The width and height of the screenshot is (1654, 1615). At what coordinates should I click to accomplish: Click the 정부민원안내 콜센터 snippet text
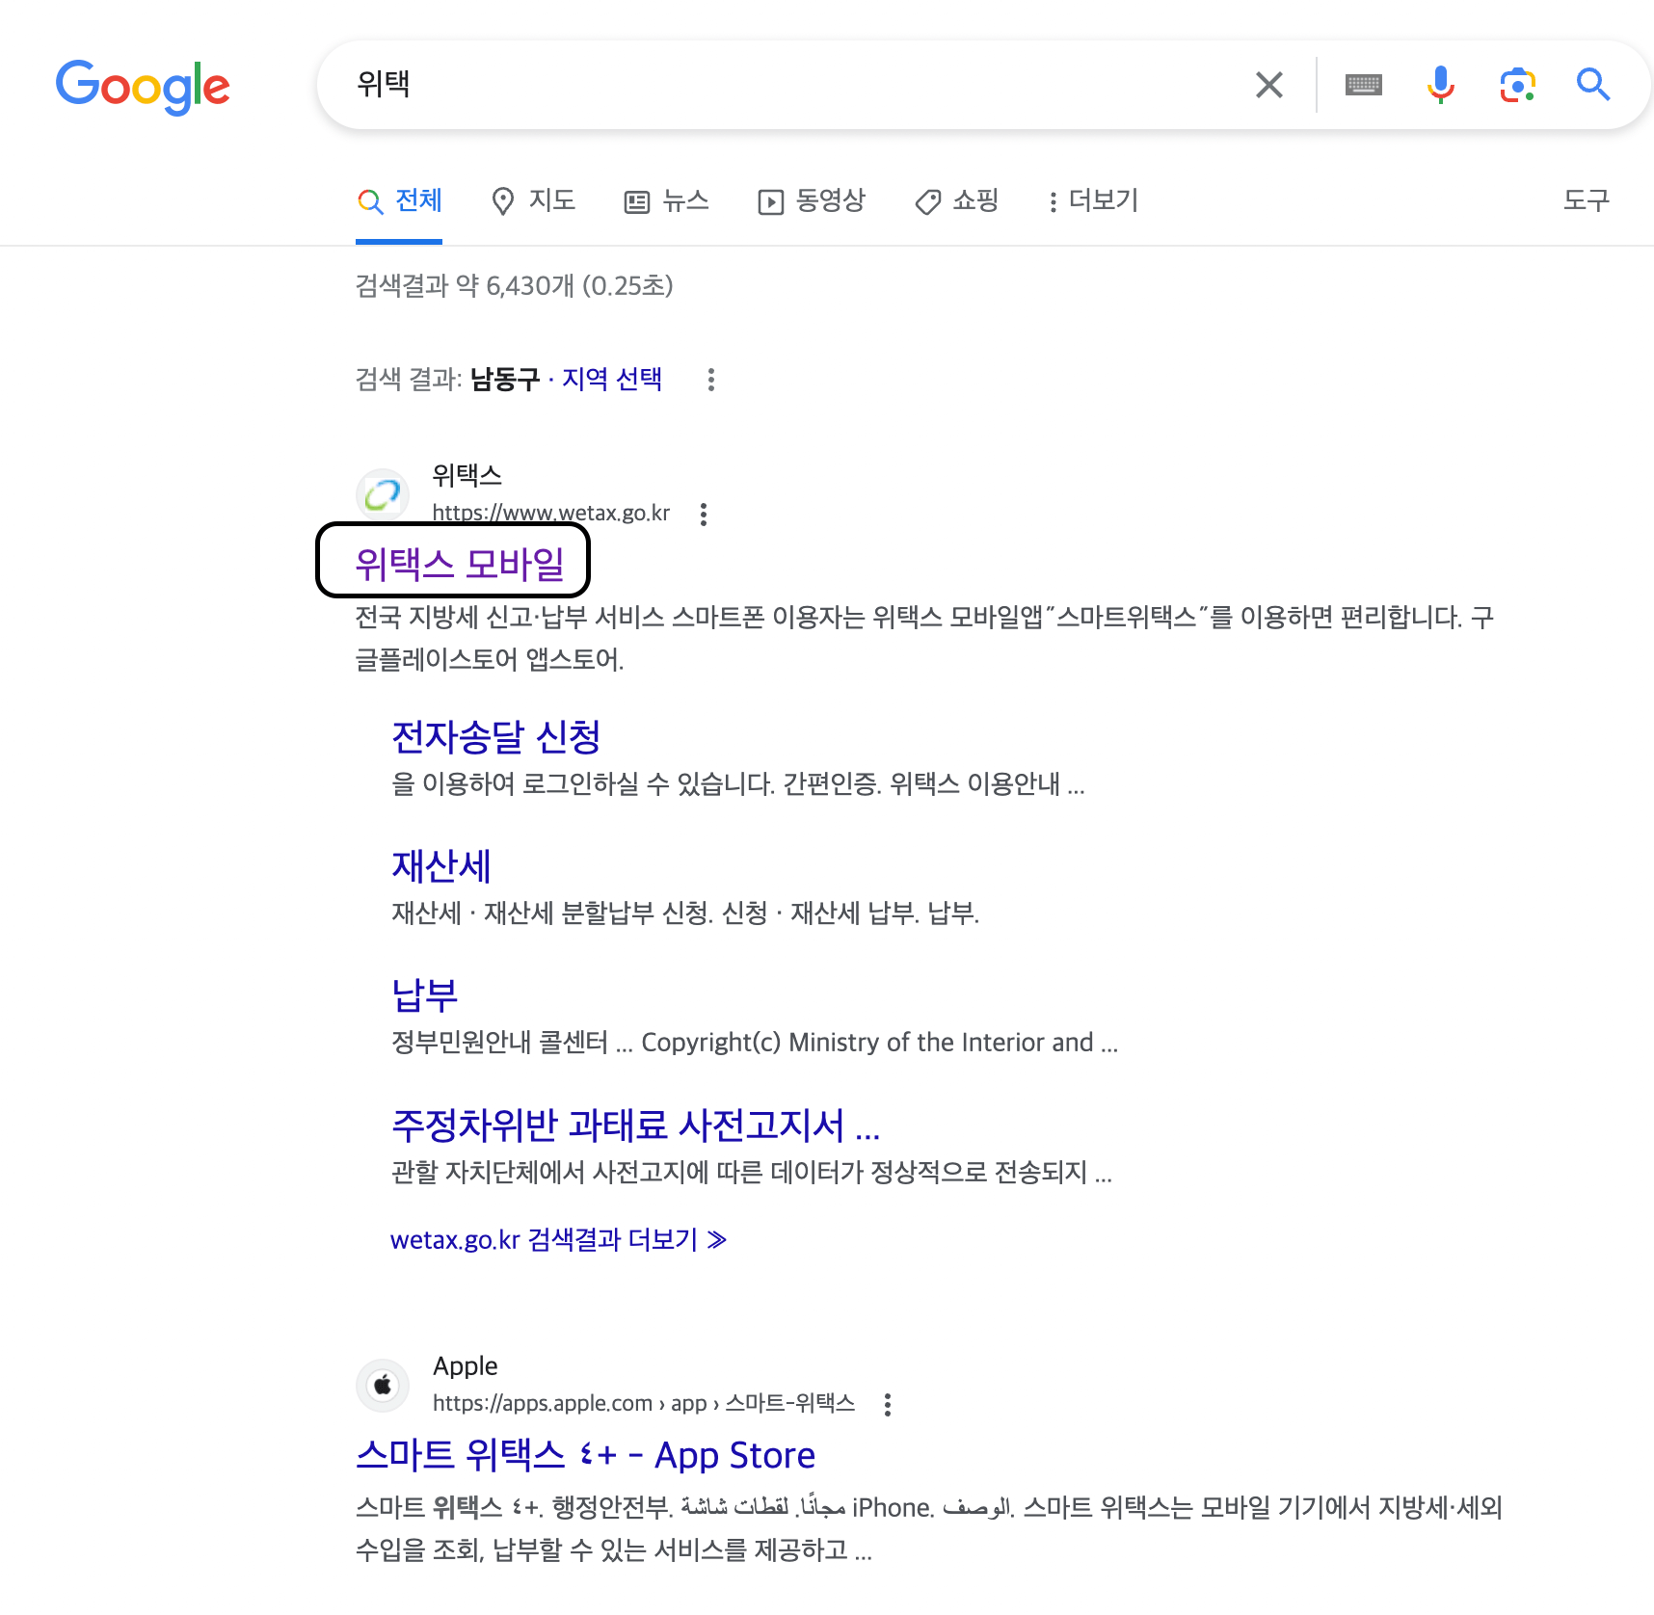click(x=755, y=1042)
